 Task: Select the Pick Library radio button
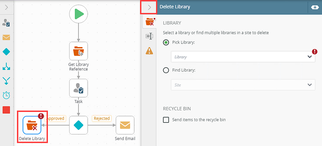[x=166, y=42]
